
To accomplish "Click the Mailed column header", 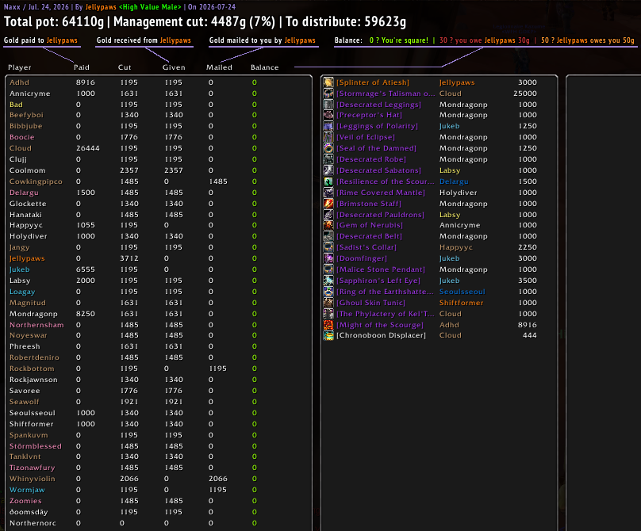I will click(219, 67).
